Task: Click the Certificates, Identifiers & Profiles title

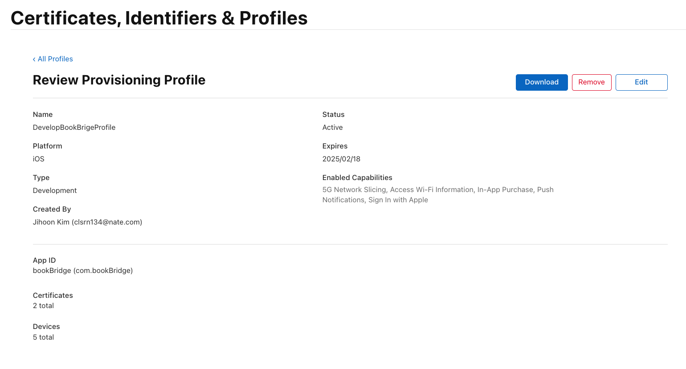Action: [x=159, y=18]
